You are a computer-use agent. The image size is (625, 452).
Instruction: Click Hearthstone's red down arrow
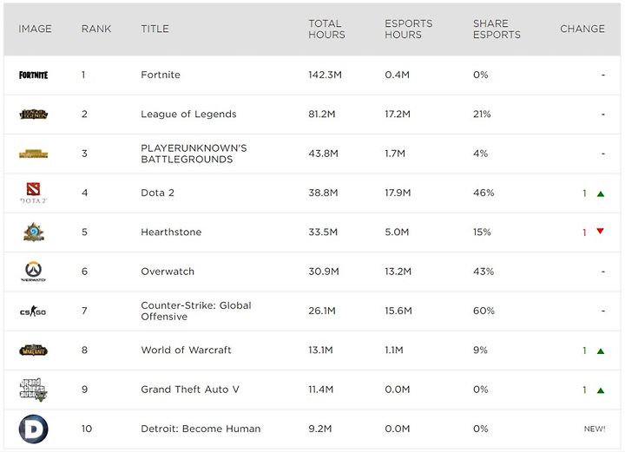(601, 231)
